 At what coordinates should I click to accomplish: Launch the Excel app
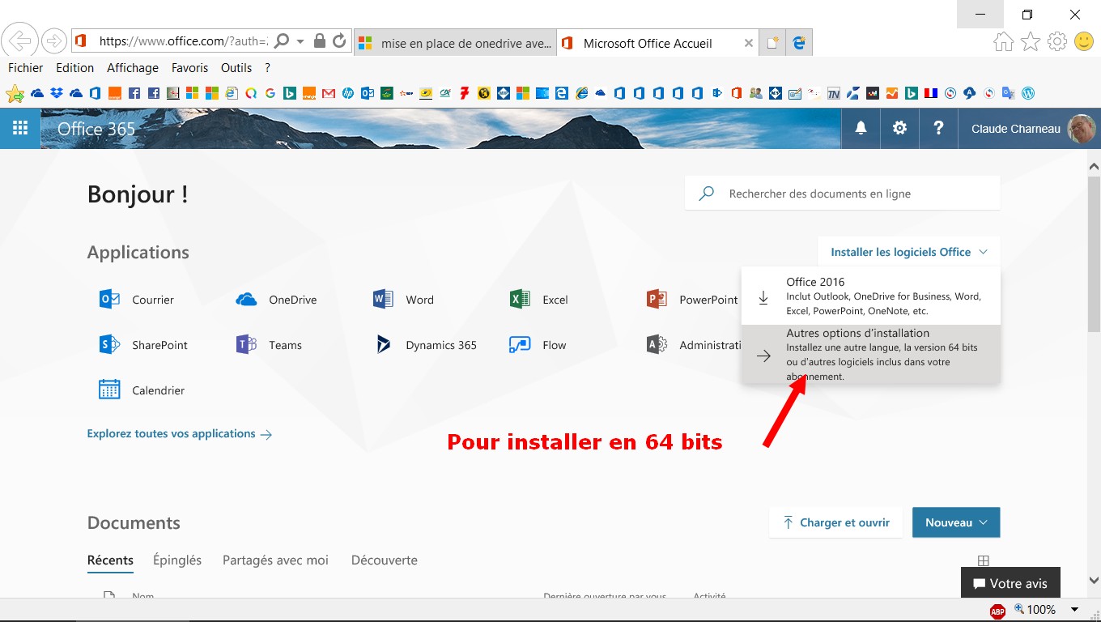(x=539, y=300)
